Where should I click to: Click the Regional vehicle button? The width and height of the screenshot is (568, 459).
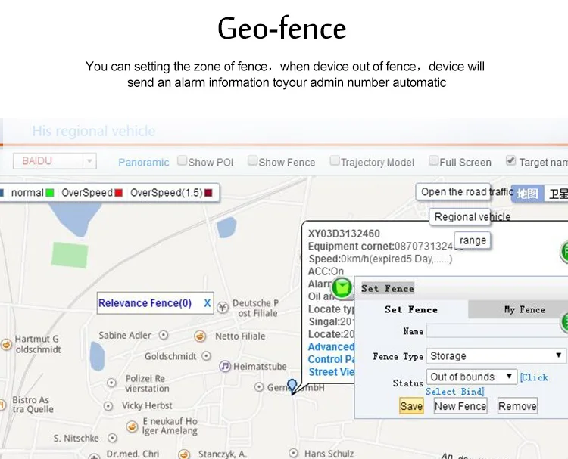click(x=460, y=217)
